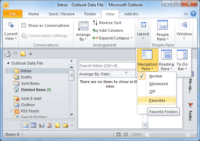Click the yellow Notes icon in quick toolbar
200x141 pixels.
point(23,54)
